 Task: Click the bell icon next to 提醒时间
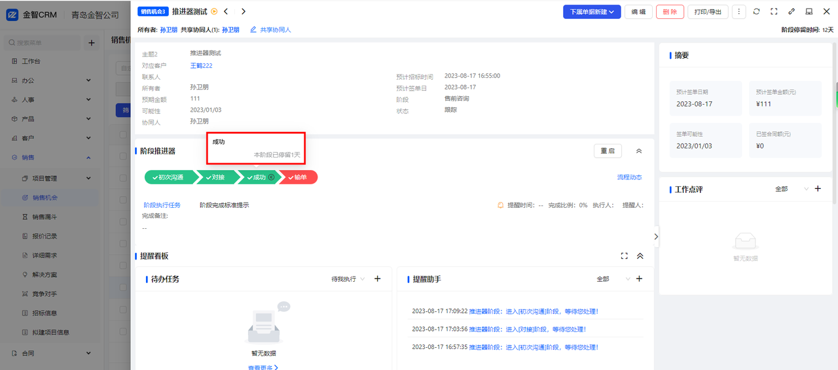point(501,205)
